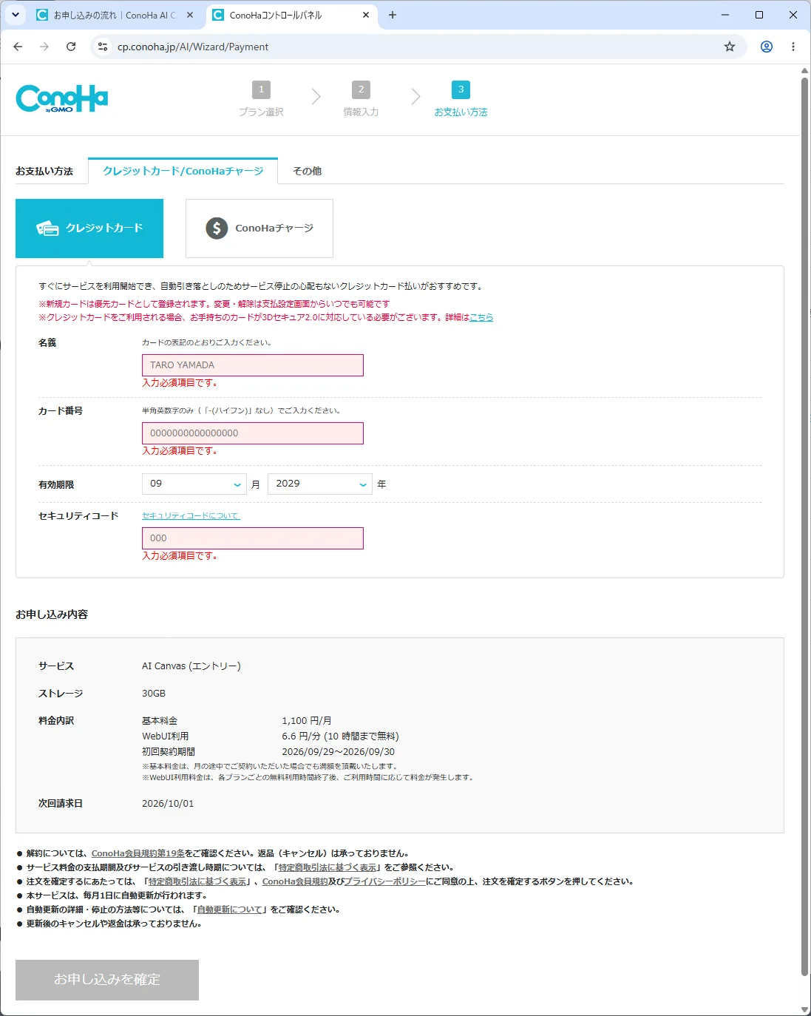The image size is (811, 1016).
Task: Open the browser profile icon
Action: [767, 47]
